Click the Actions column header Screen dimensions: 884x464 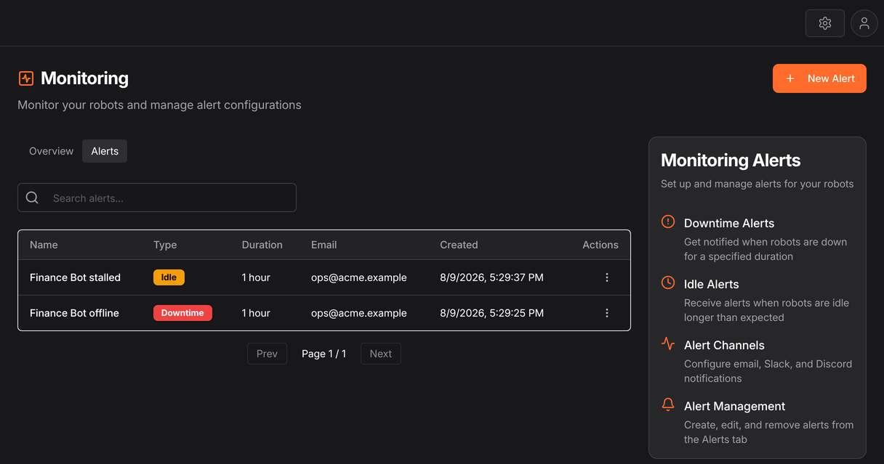click(x=600, y=245)
